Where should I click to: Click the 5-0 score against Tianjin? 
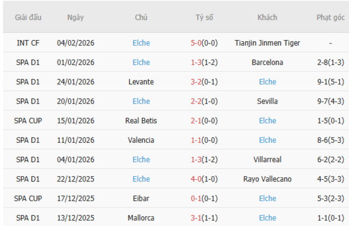click(x=197, y=43)
